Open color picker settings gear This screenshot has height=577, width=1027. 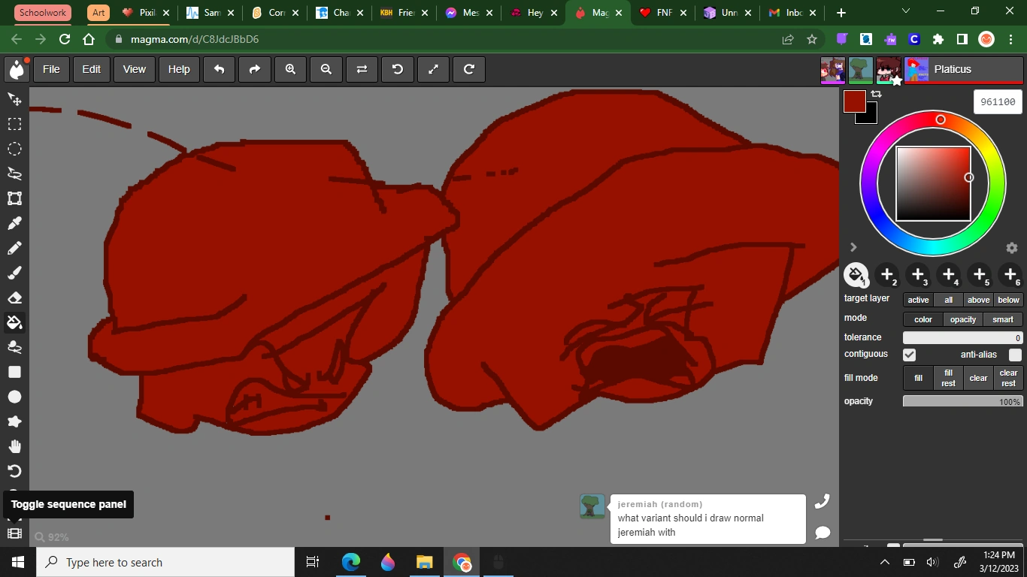coord(1011,248)
